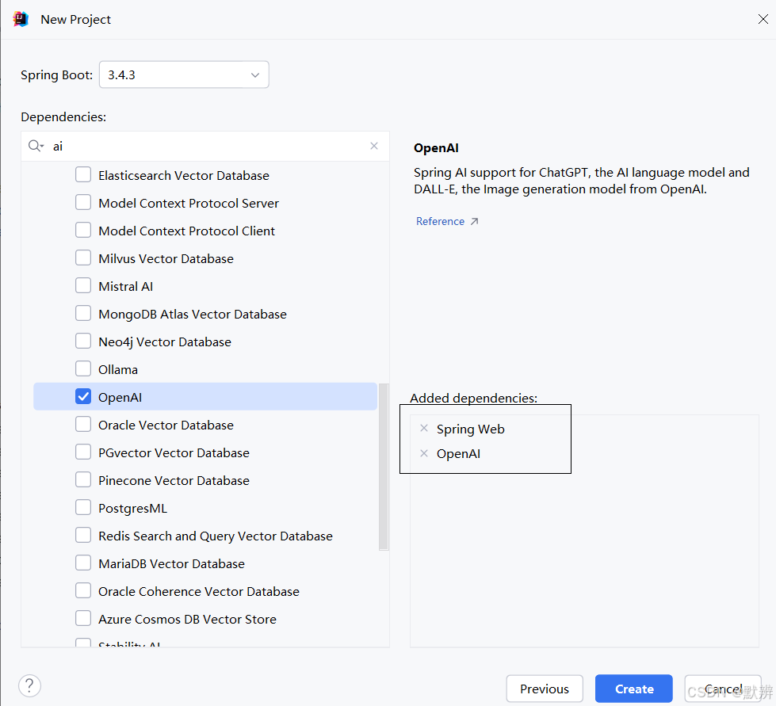776x706 pixels.
Task: Go back with the Previous button
Action: click(x=545, y=689)
